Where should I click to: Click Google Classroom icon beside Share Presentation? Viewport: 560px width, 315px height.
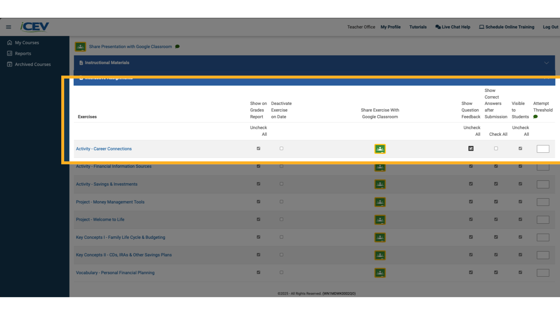pos(80,47)
